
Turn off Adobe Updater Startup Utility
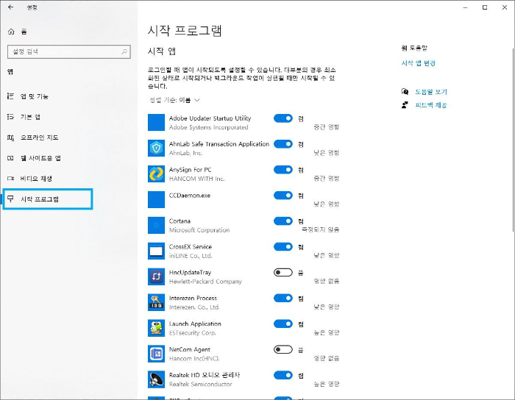[283, 118]
